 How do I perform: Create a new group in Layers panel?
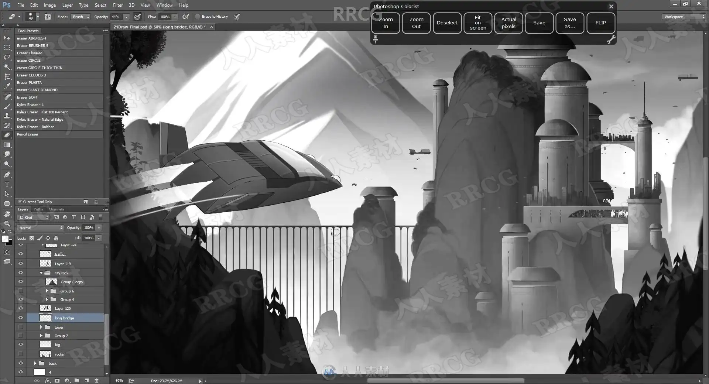click(x=77, y=380)
